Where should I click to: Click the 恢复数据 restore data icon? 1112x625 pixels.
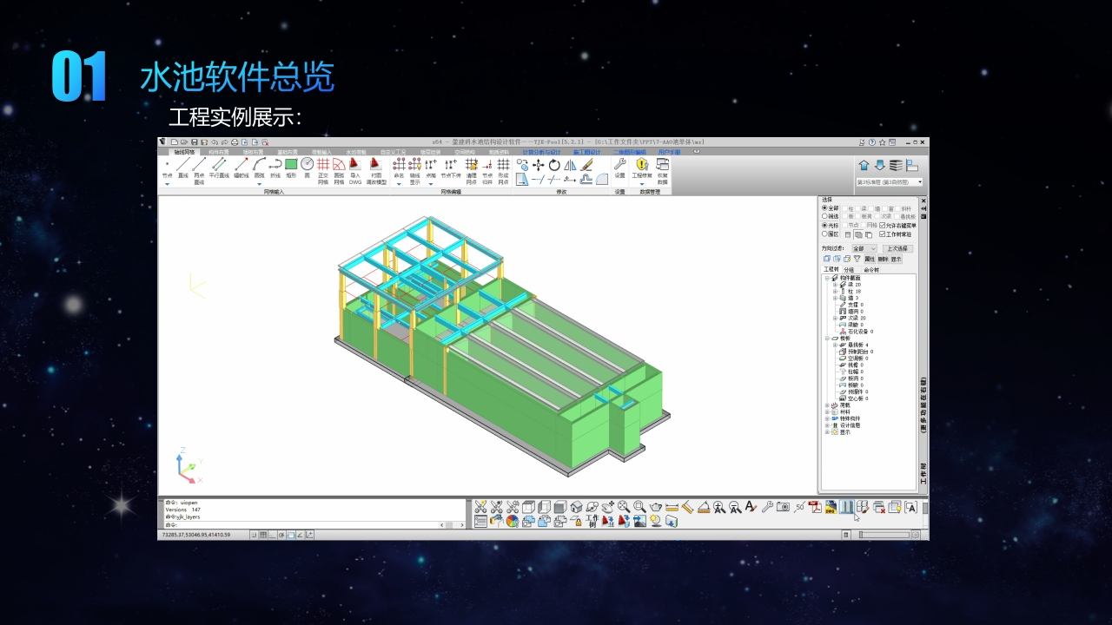(662, 165)
